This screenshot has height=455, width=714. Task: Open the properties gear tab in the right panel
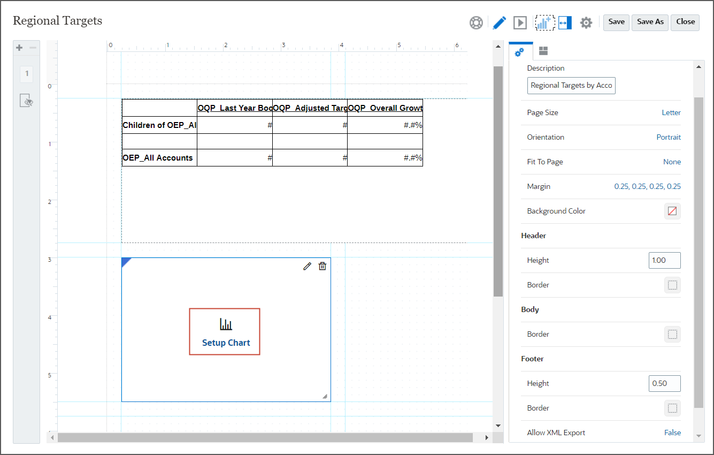pos(519,50)
